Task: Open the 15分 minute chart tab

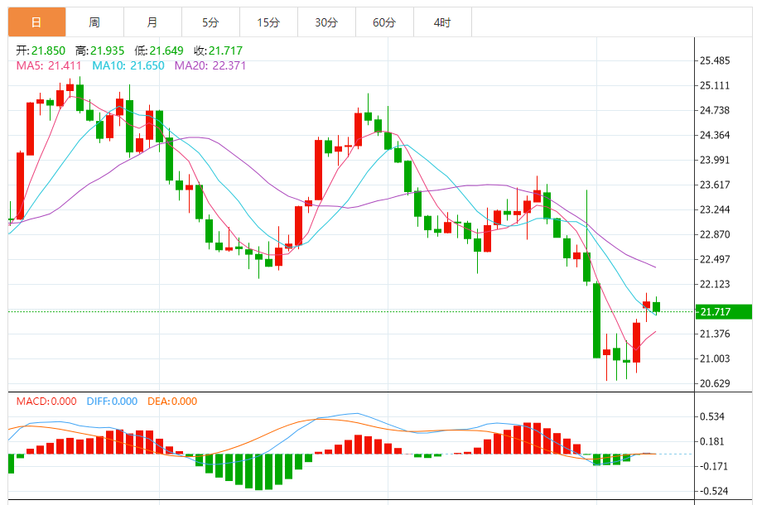Action: pos(268,22)
